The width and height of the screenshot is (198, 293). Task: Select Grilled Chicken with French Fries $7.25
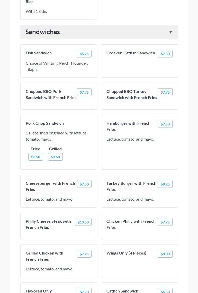click(84, 254)
